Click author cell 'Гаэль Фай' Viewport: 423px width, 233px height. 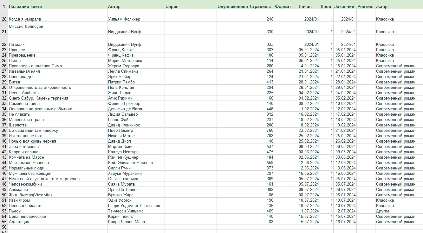(136, 120)
